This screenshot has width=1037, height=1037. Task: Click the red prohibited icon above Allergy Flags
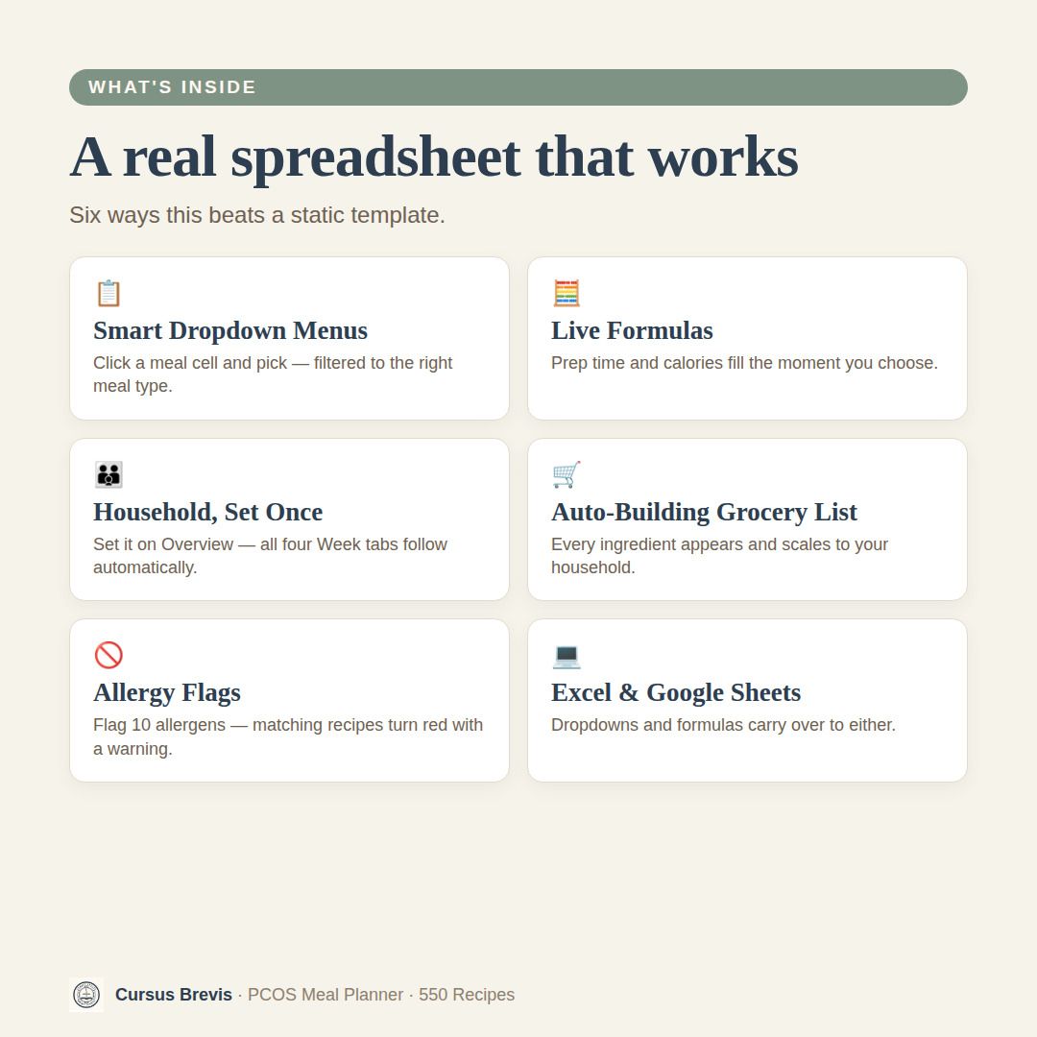coord(109,655)
